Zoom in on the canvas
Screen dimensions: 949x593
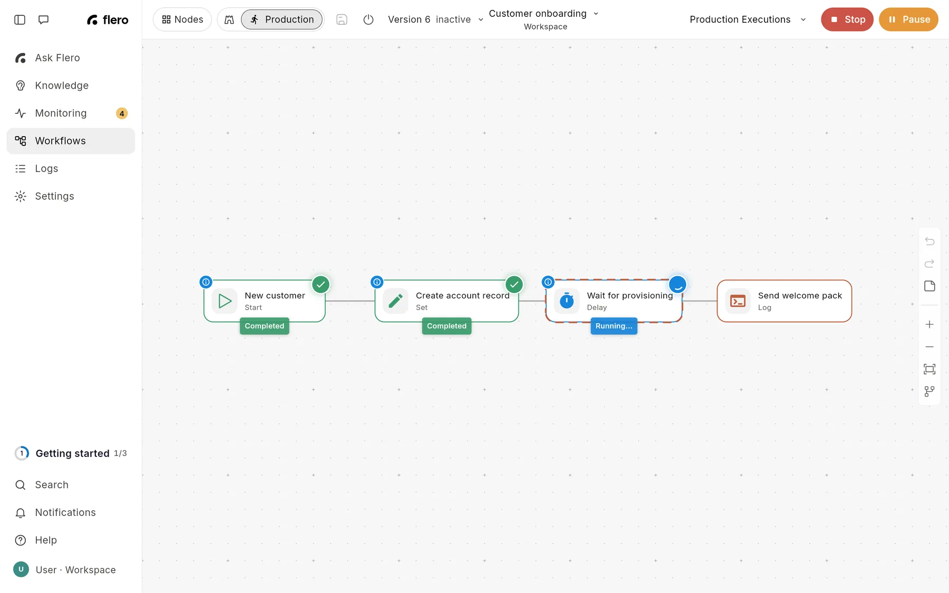(929, 325)
